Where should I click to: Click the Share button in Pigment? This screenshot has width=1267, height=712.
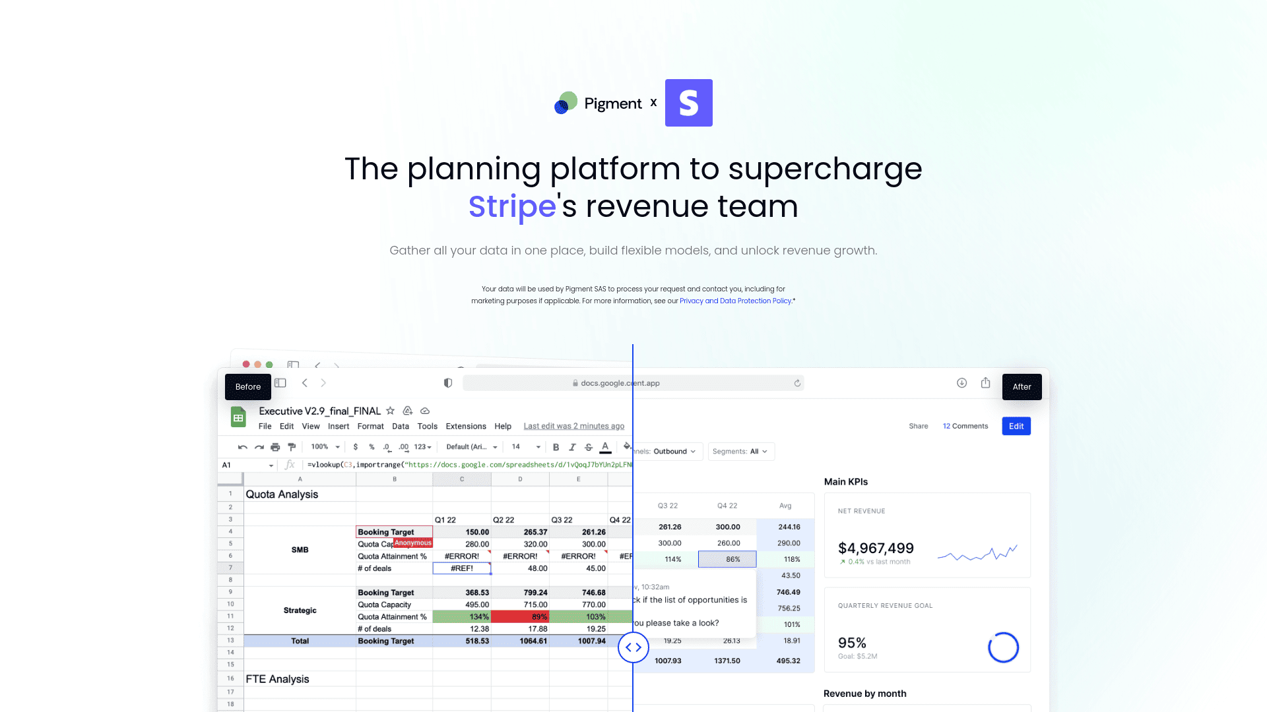918,426
